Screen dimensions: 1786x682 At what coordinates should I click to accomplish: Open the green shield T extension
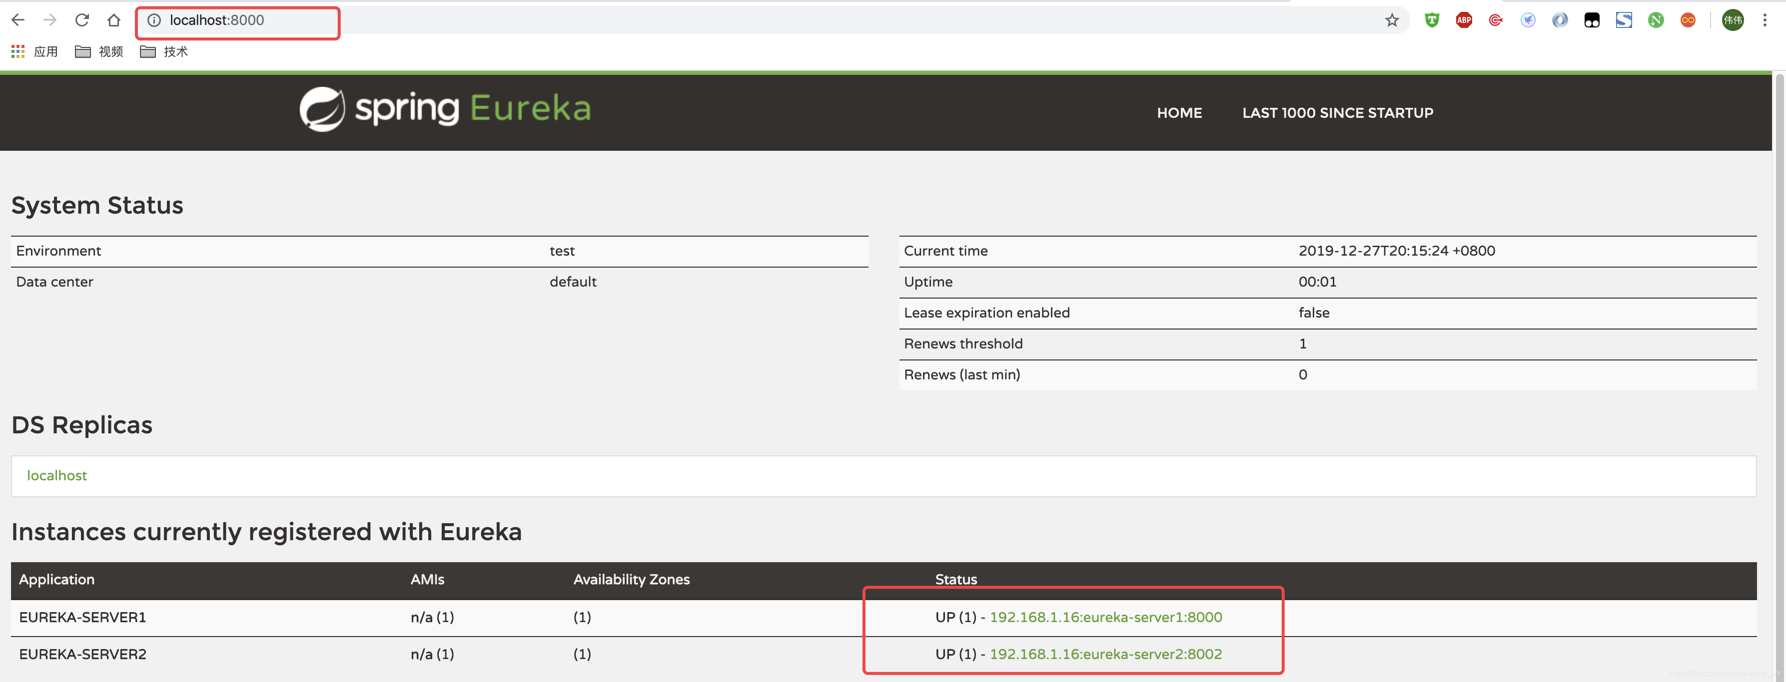(x=1432, y=20)
